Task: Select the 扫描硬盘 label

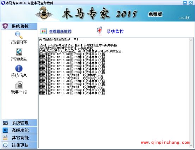Action: 19,58
